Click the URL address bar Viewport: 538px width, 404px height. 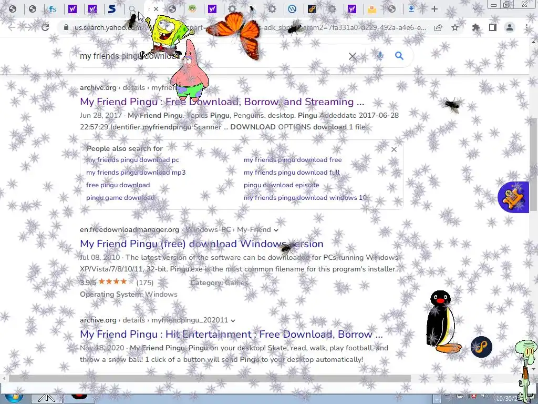251,27
